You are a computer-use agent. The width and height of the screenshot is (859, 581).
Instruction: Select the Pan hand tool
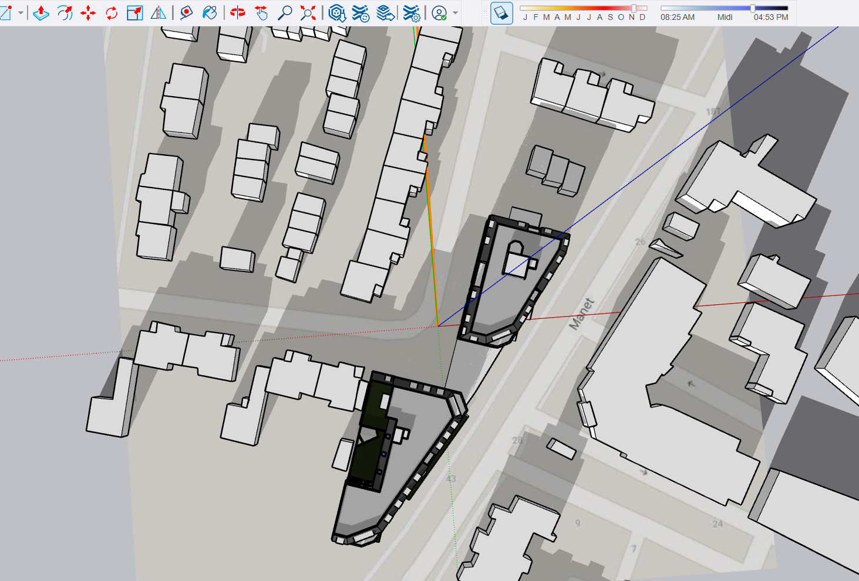[261, 13]
